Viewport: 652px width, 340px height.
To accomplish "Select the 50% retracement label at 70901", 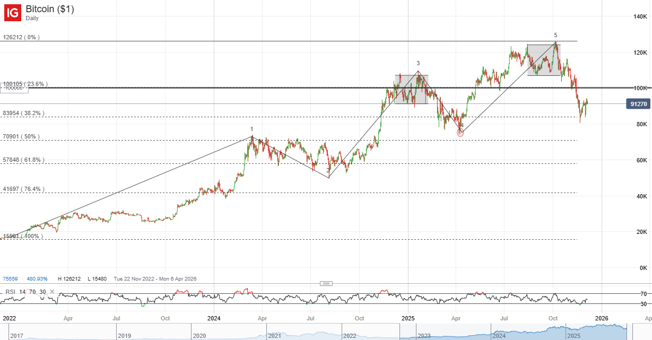I will (21, 136).
